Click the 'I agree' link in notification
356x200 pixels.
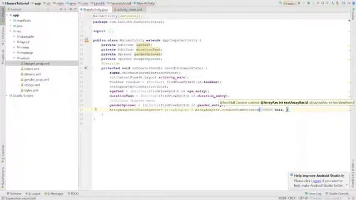pyautogui.click(x=317, y=181)
